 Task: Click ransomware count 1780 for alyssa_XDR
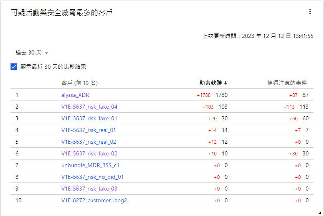point(222,95)
